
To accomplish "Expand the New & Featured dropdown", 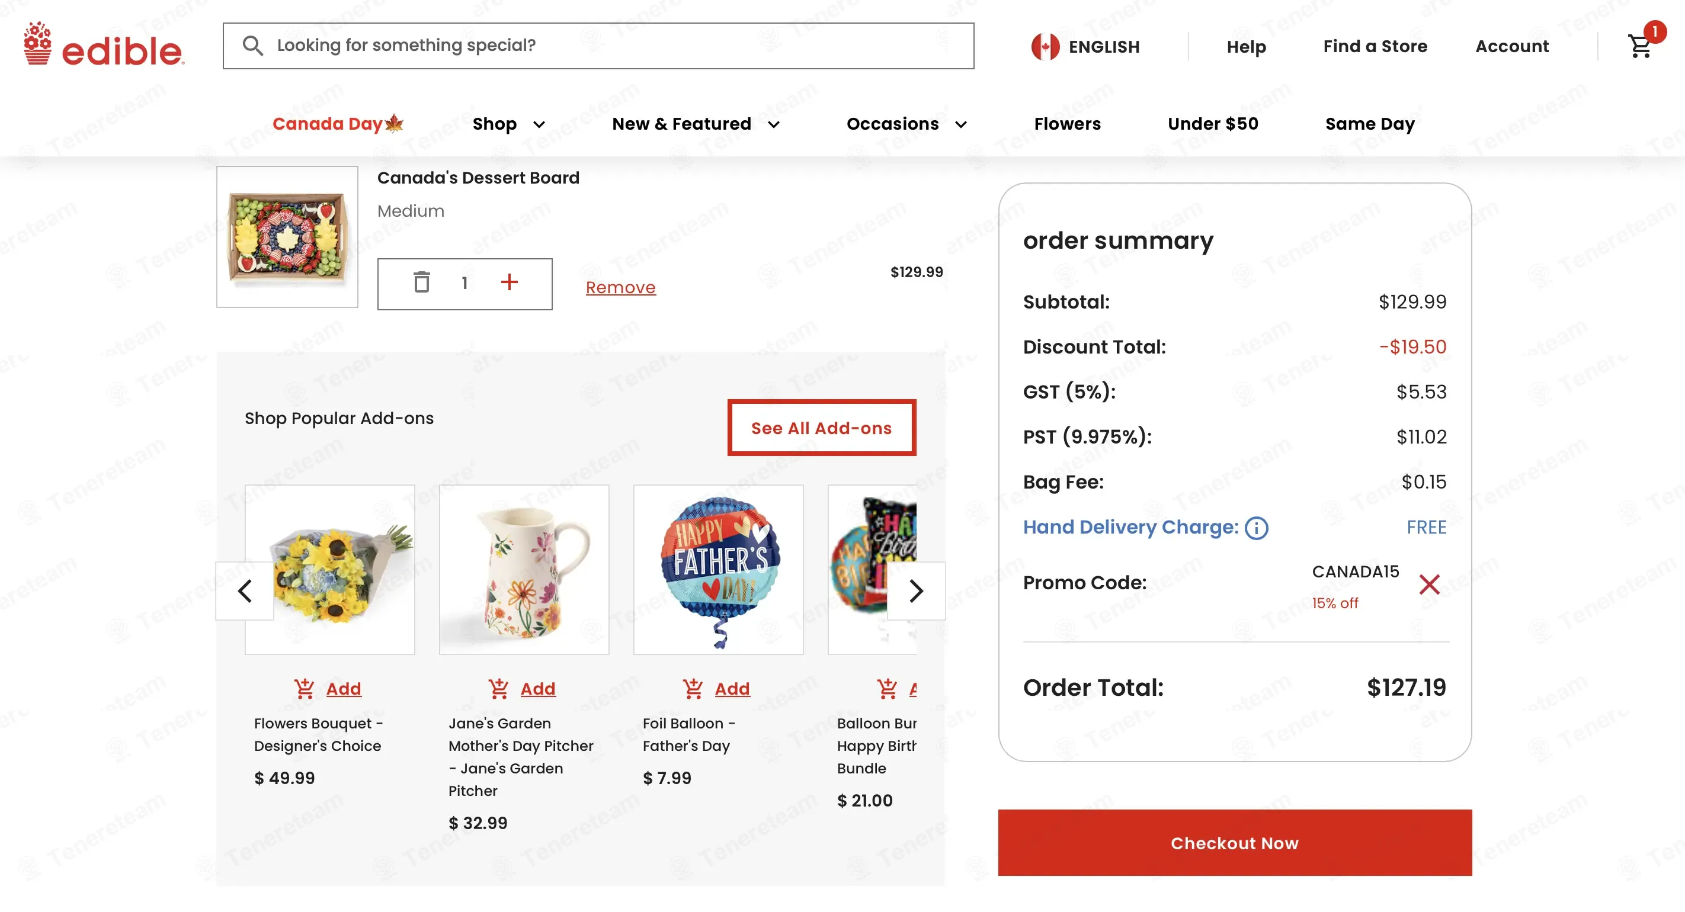I will 696,124.
